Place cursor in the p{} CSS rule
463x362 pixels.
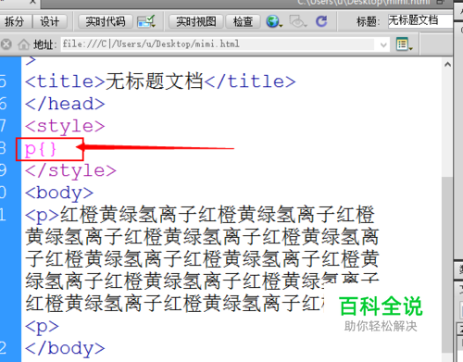[41, 149]
